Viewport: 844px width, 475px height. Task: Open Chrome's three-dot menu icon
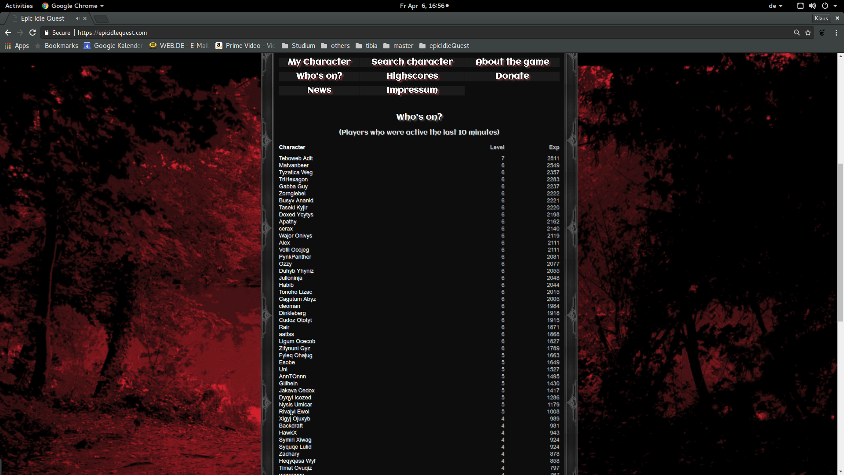(836, 33)
